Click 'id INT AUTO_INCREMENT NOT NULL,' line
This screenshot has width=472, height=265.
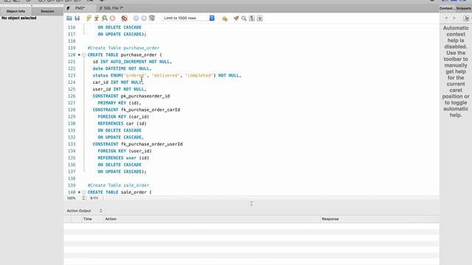pyautogui.click(x=132, y=62)
